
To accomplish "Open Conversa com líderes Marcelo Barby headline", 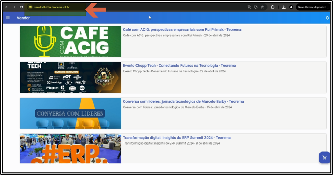I will coord(183,101).
